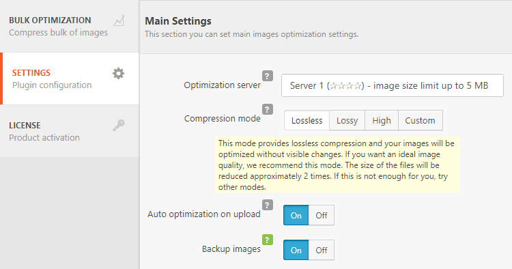This screenshot has width=512, height=269.
Task: Switch Backup images to On
Action: 296,251
